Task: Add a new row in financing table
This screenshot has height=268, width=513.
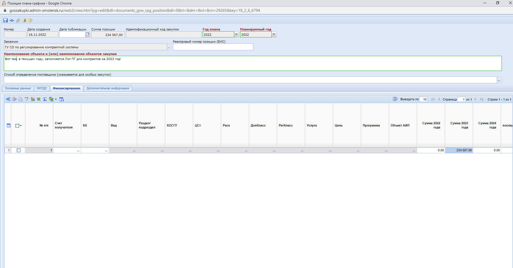Action: click(x=8, y=99)
